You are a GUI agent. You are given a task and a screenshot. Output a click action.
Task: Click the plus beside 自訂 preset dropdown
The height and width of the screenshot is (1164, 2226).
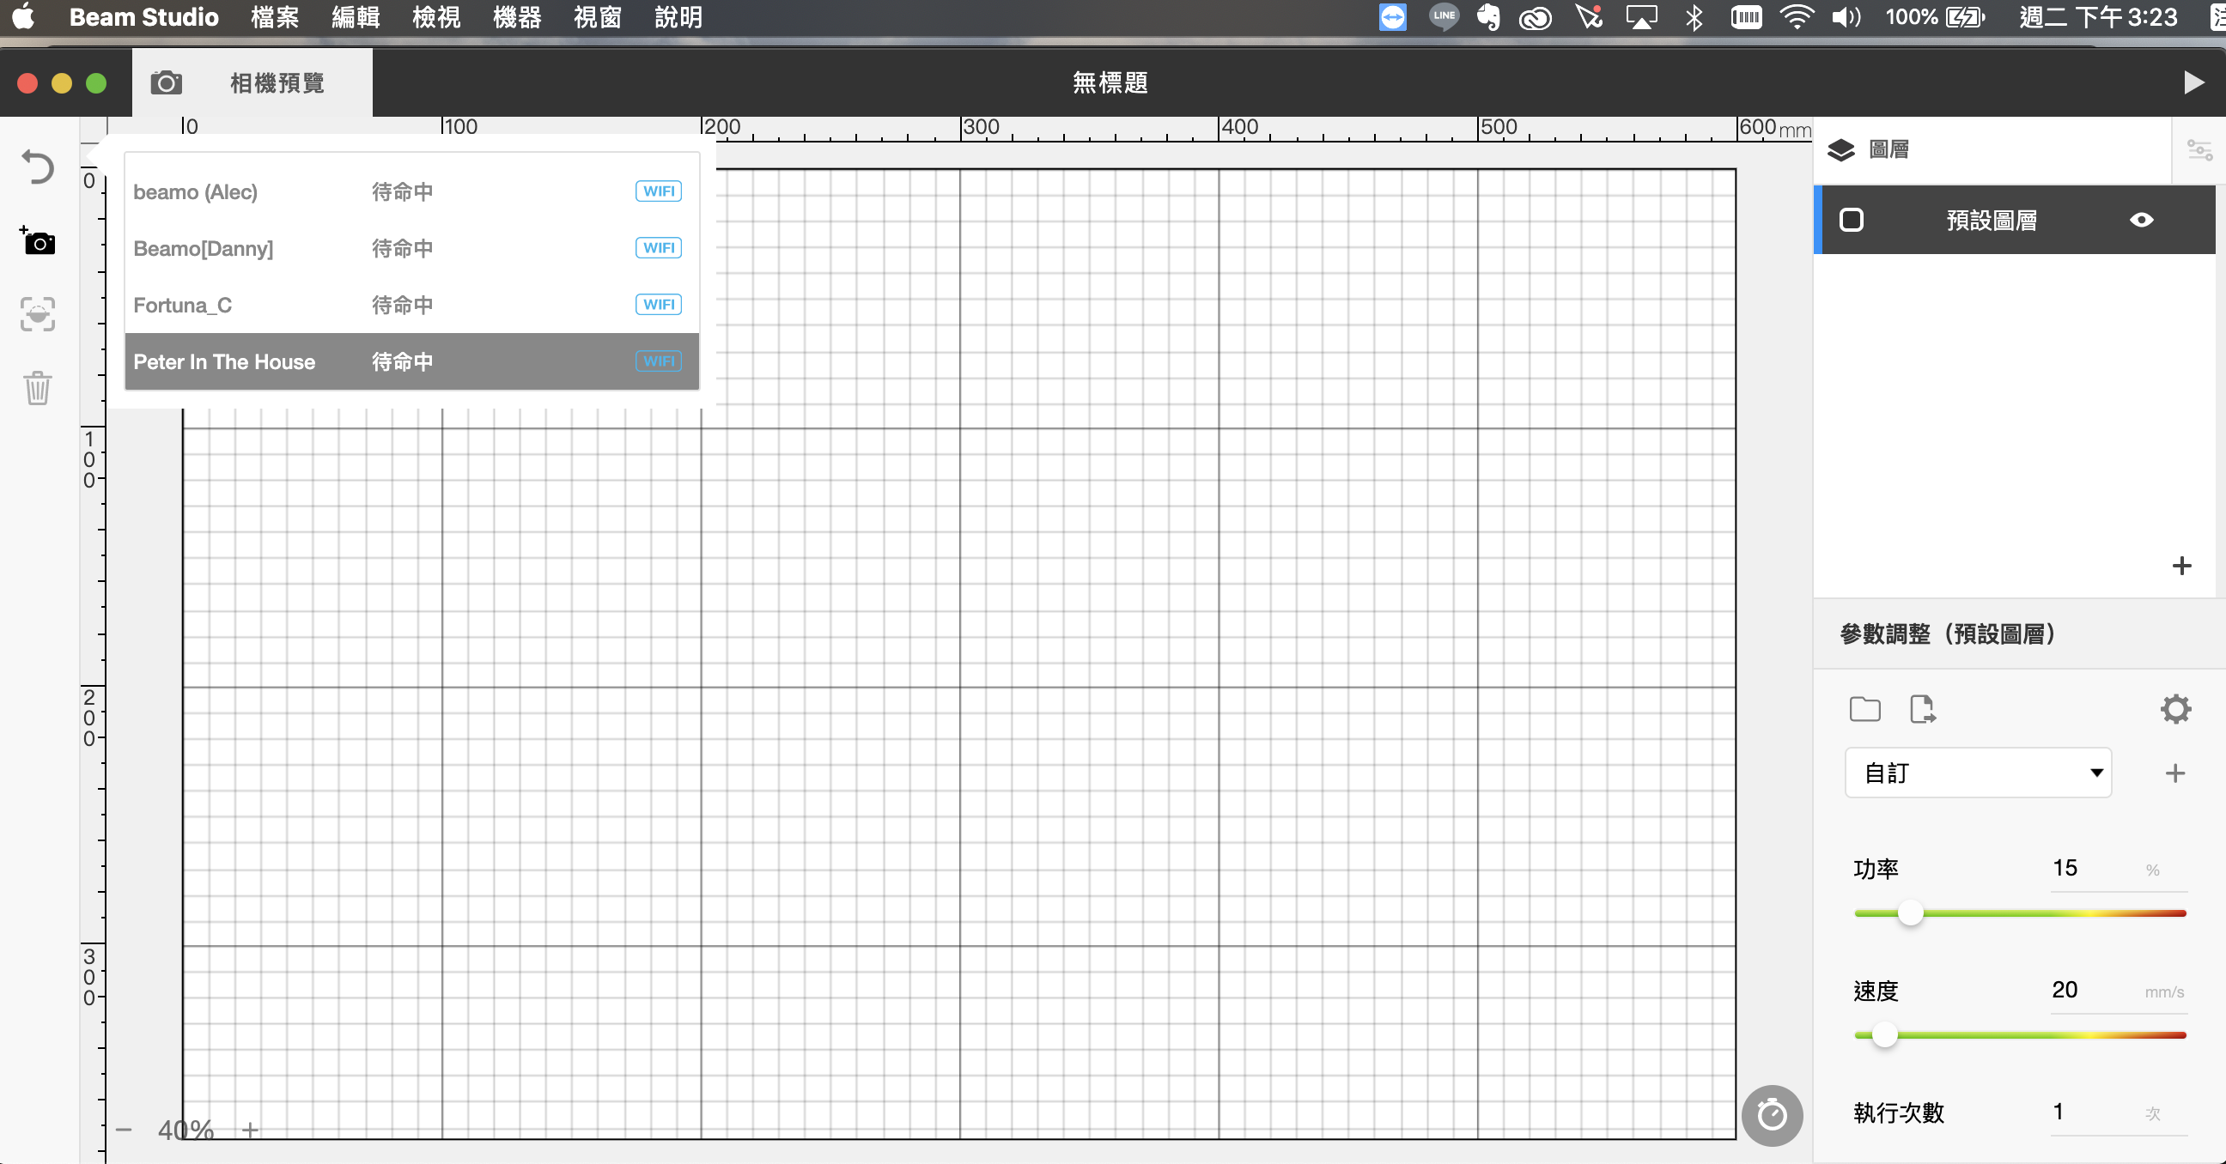tap(2175, 773)
